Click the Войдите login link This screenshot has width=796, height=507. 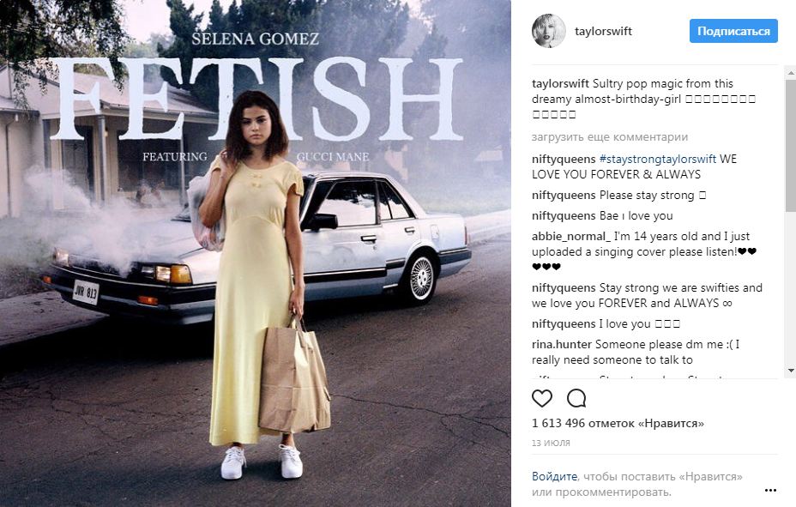click(555, 477)
